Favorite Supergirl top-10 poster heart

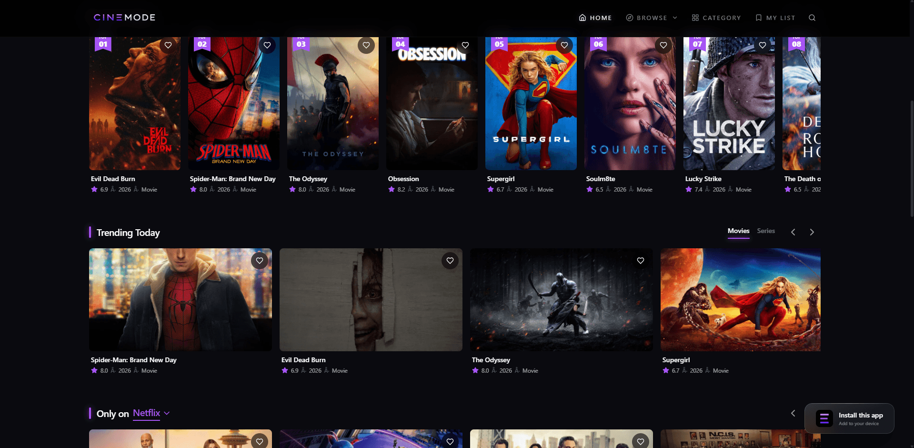[x=564, y=45]
